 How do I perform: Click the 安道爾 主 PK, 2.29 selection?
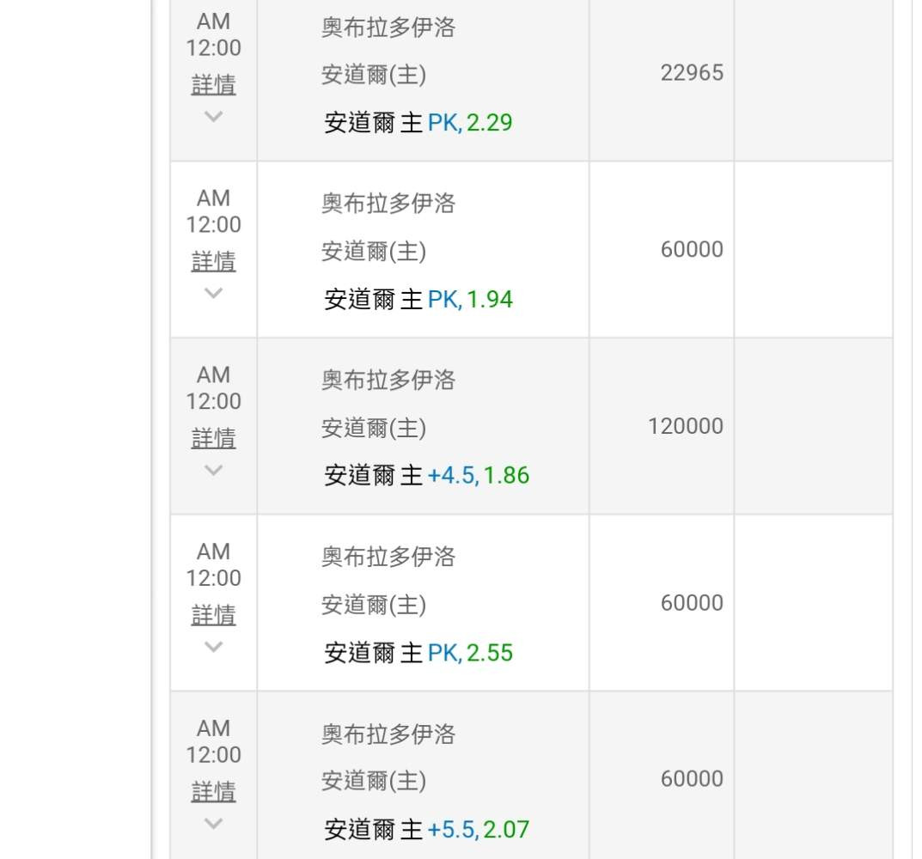click(418, 123)
